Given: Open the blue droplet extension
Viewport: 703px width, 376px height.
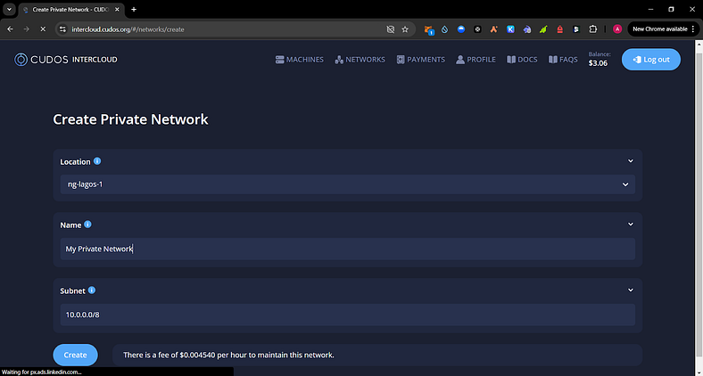Looking at the screenshot, I should point(445,29).
